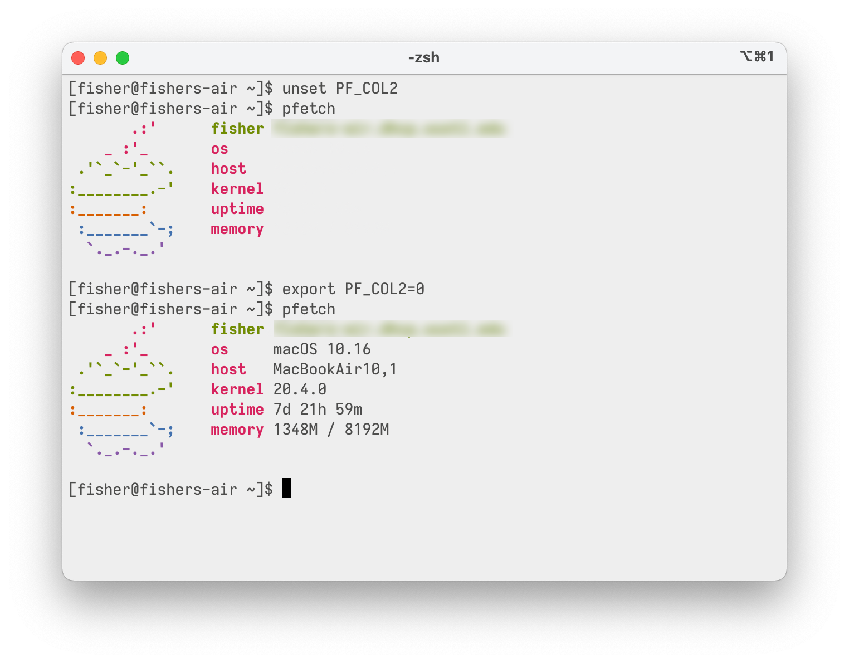Select the kernel label in pfetch output
The height and width of the screenshot is (663, 849).
point(237,389)
